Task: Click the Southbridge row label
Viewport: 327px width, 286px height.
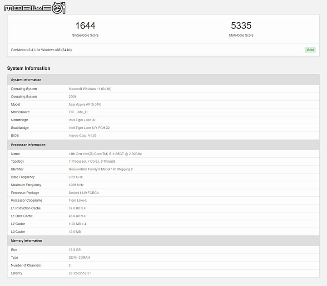Action: point(20,128)
